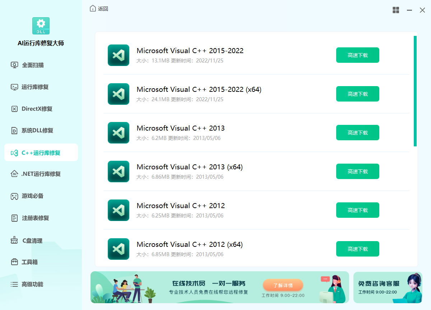
Task: Click the 了解详情 orange banner button
Action: (x=283, y=285)
